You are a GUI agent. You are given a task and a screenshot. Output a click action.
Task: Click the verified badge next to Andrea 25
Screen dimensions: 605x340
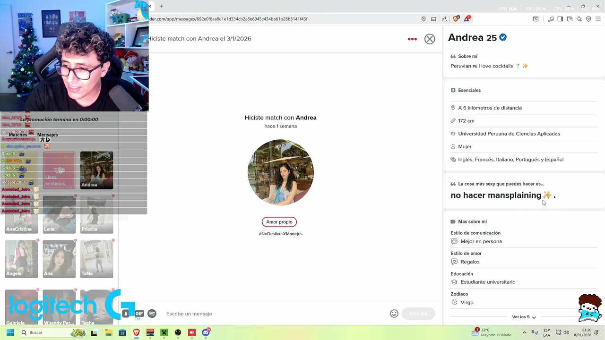tap(503, 37)
